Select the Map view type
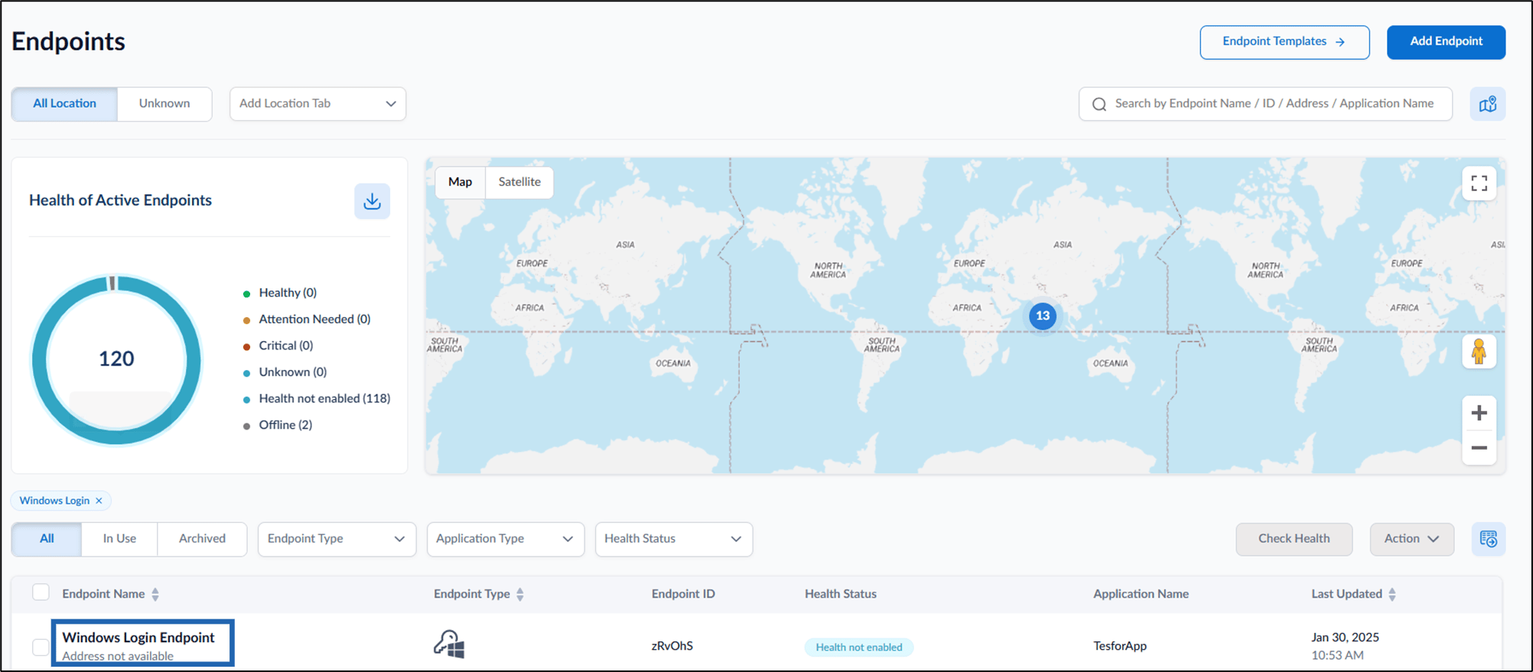This screenshot has width=1533, height=672. (x=460, y=182)
